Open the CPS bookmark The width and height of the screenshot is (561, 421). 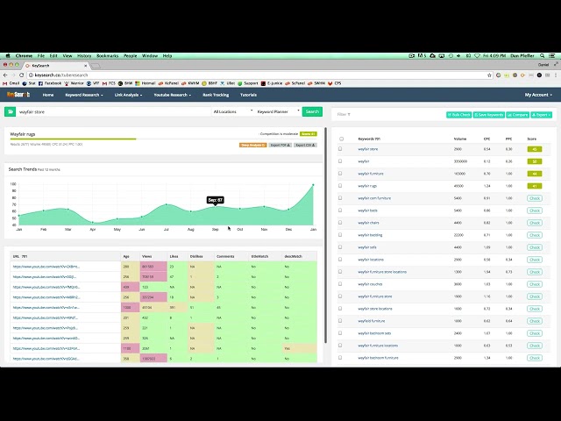tap(335, 83)
